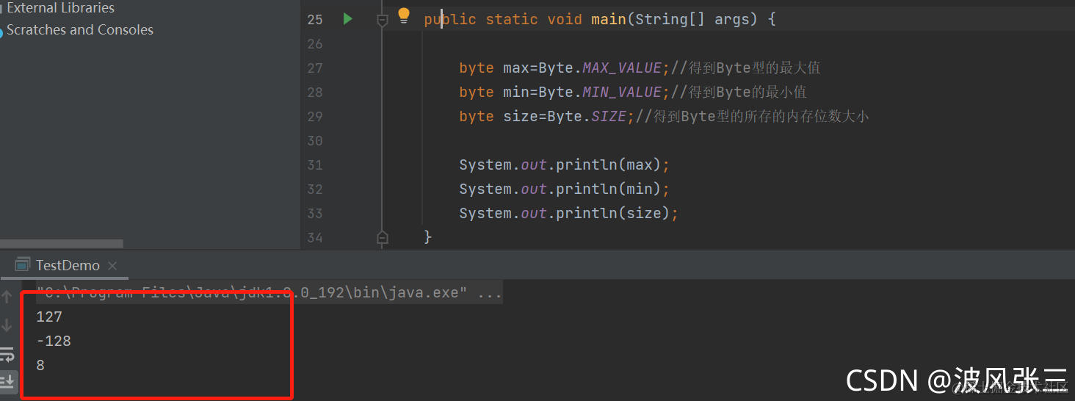Screen dimensions: 1075x401
Task: Click the Up the stack trace arrow
Action: coord(7,297)
